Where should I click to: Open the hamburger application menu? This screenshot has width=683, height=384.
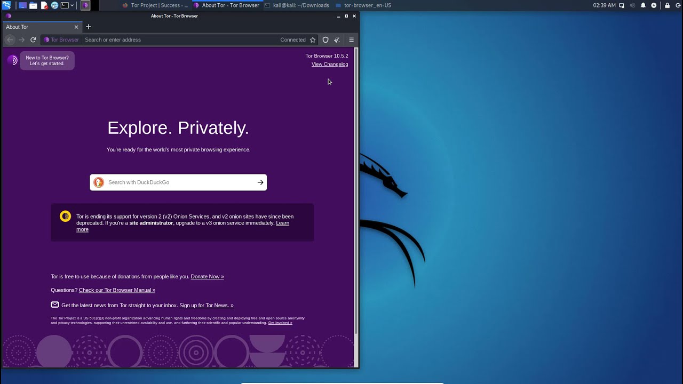click(x=351, y=39)
